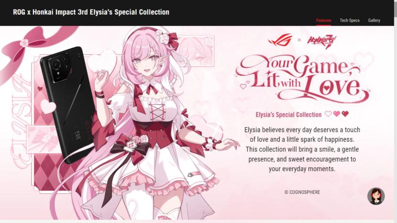
Task: Click the ROG x Honkai Impact 3rd page title
Action: coord(91,12)
